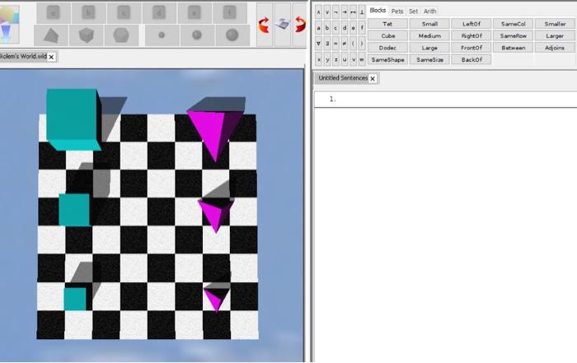Close the Skolem's World.wld tab

(x=51, y=57)
